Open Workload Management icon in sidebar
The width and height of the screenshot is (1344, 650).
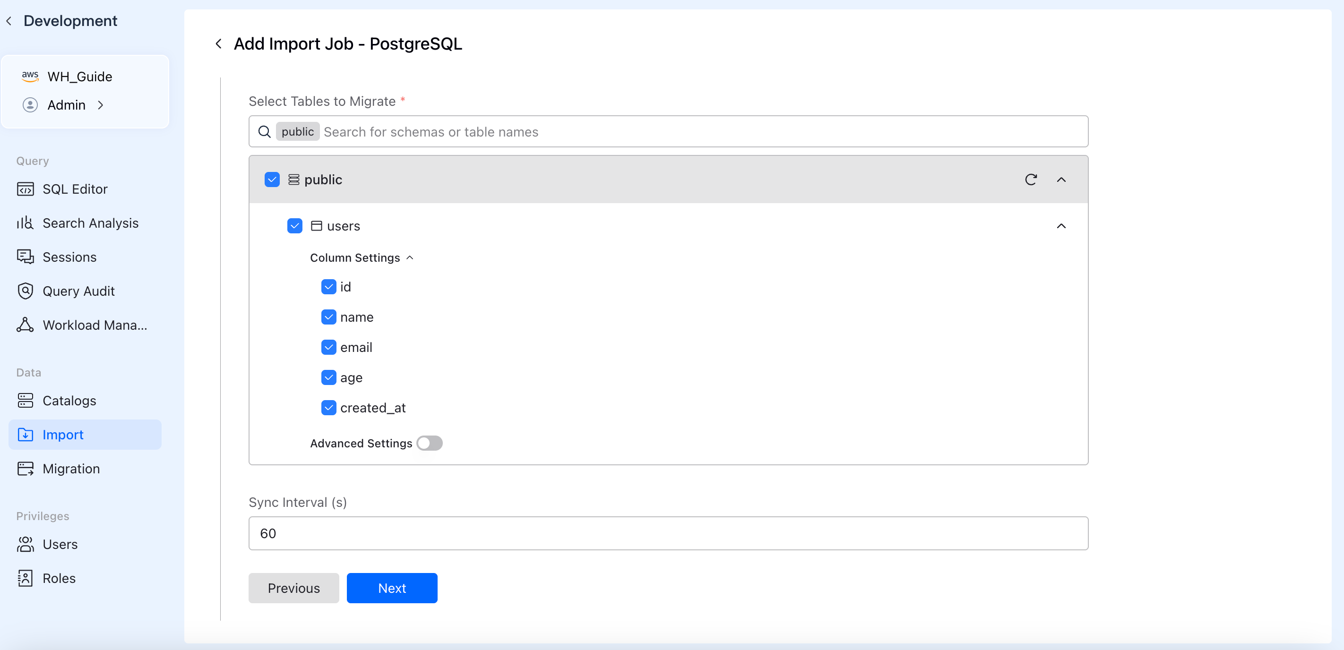click(25, 325)
